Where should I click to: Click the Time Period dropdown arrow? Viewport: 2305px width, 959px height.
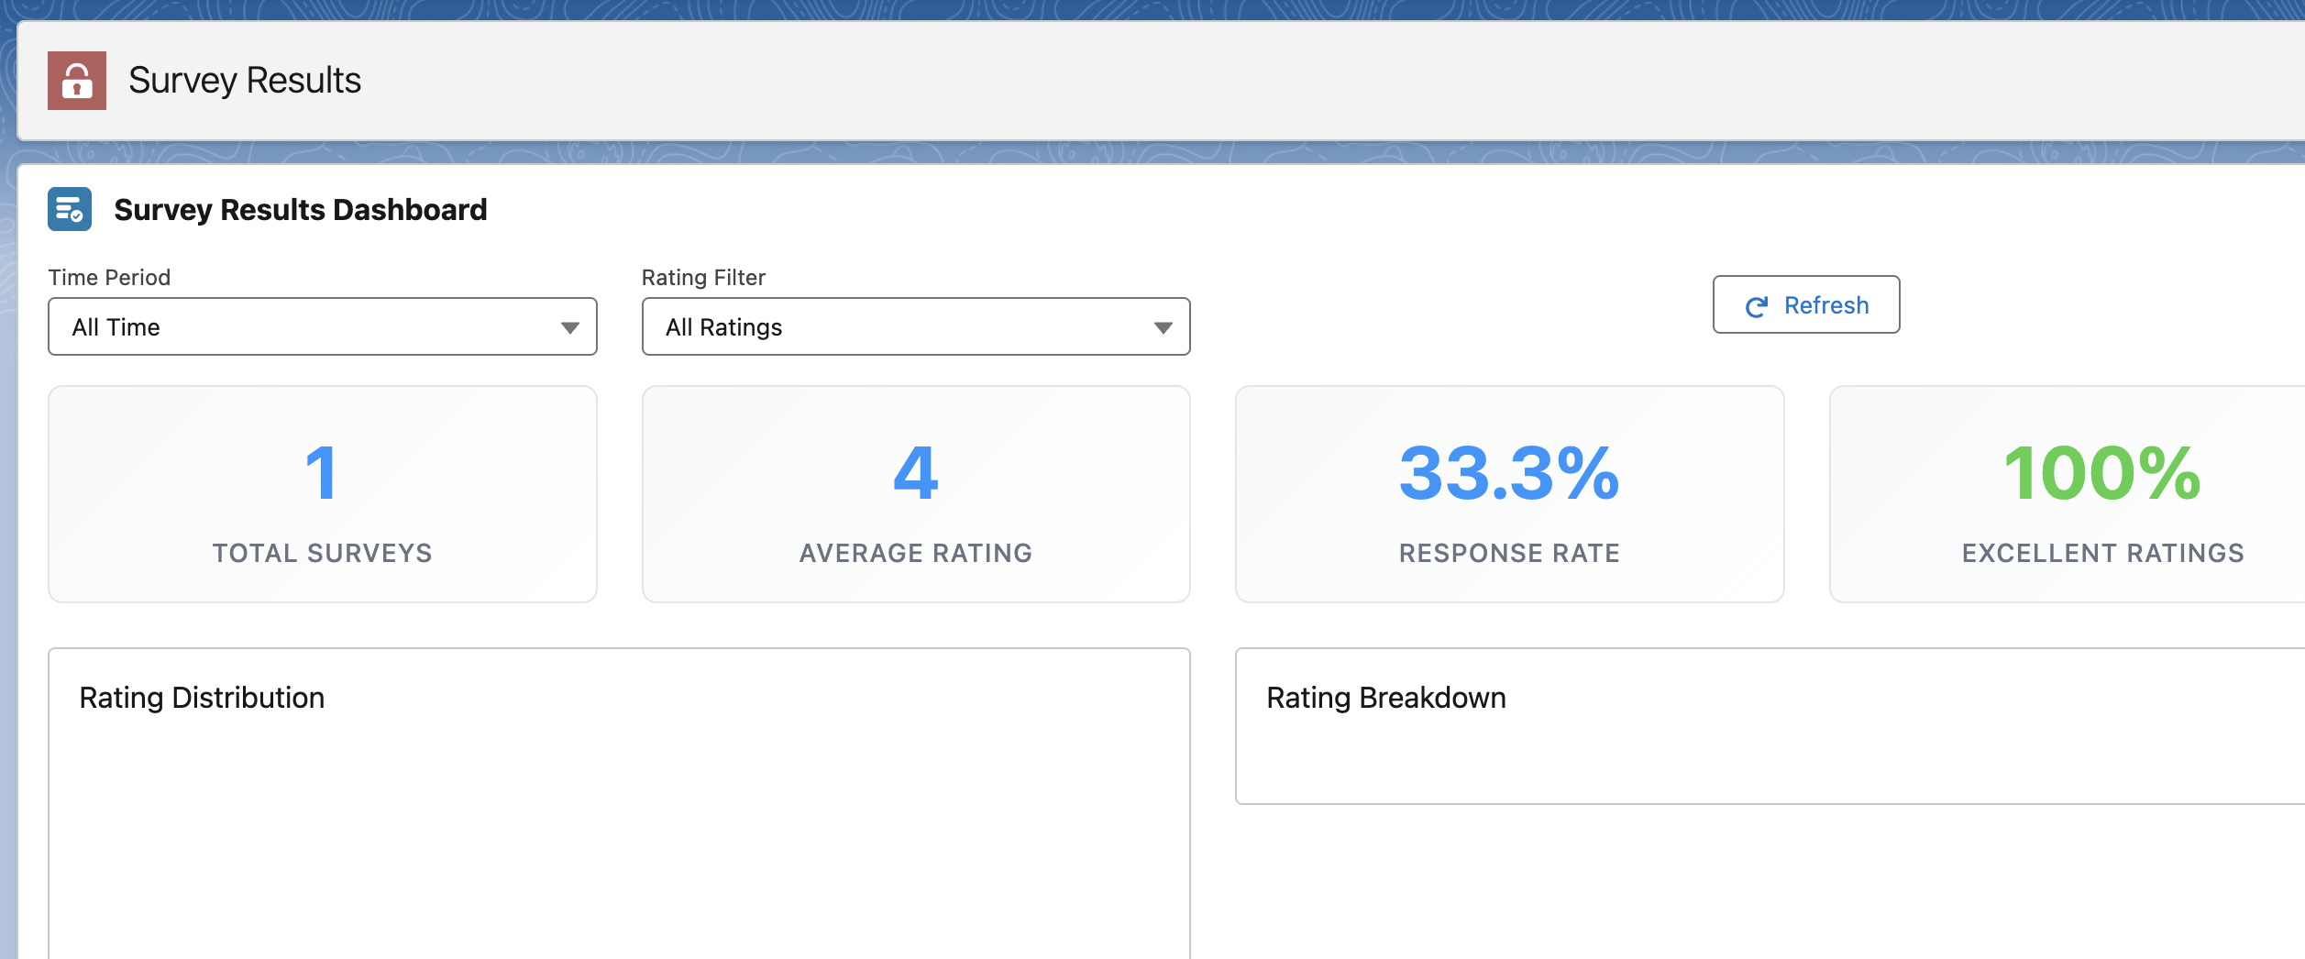tap(569, 327)
